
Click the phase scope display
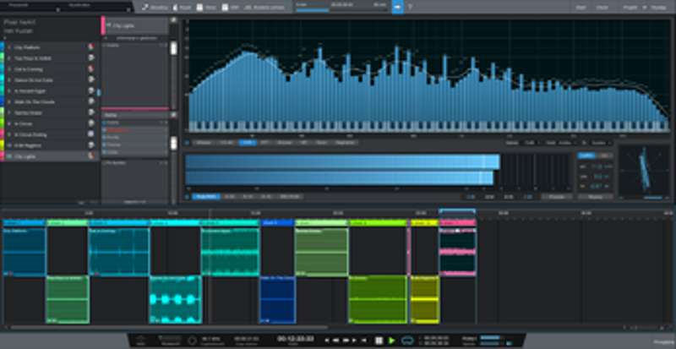pos(644,170)
